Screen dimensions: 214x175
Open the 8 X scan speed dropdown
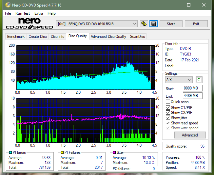click(x=179, y=80)
